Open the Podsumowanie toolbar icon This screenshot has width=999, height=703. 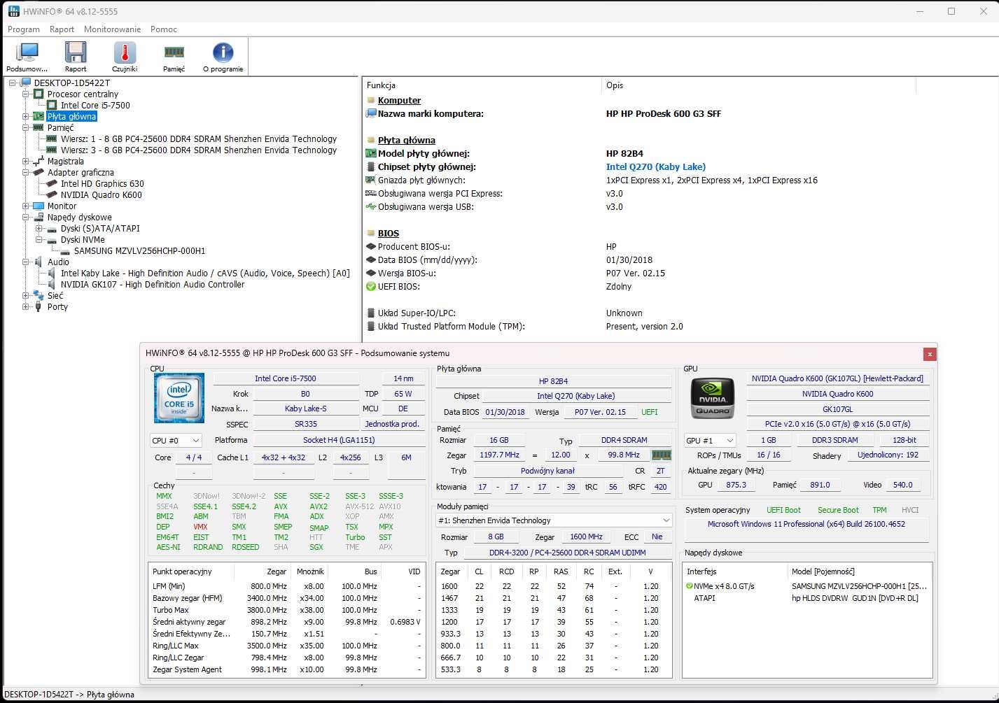[x=27, y=53]
